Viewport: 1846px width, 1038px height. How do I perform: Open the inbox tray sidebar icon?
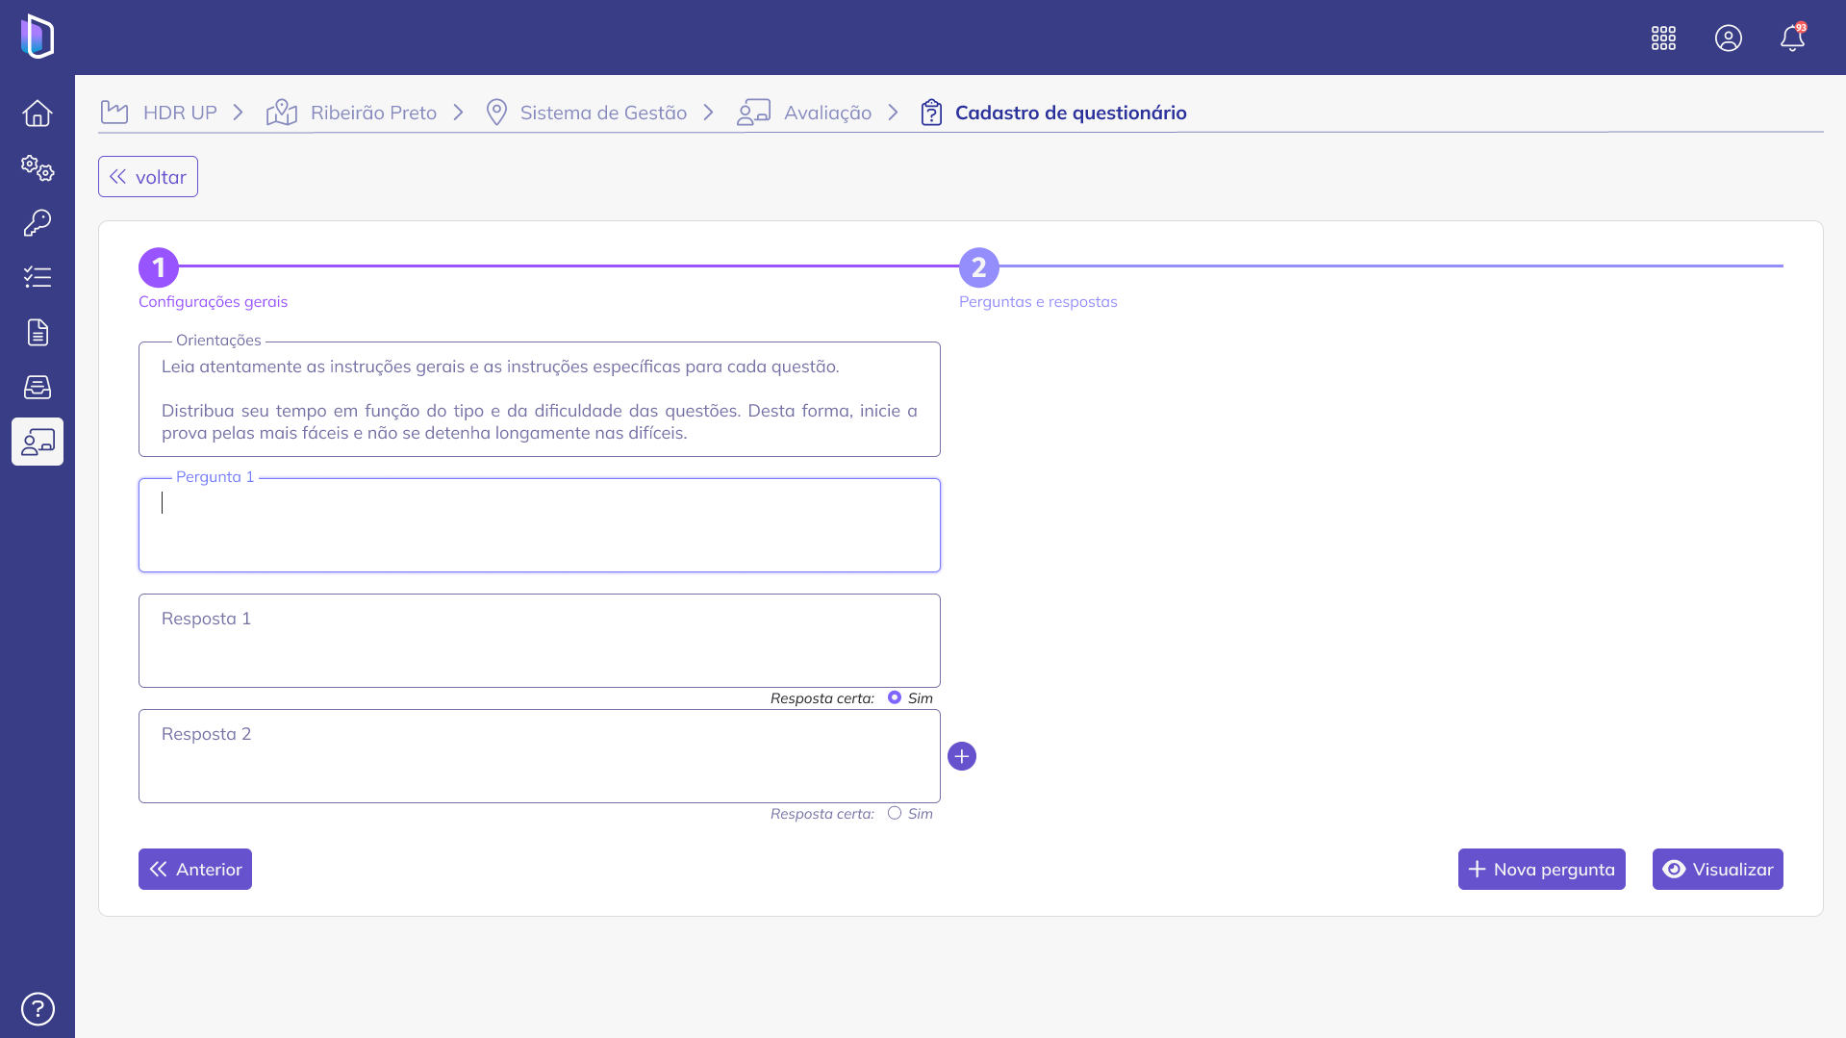tap(38, 387)
